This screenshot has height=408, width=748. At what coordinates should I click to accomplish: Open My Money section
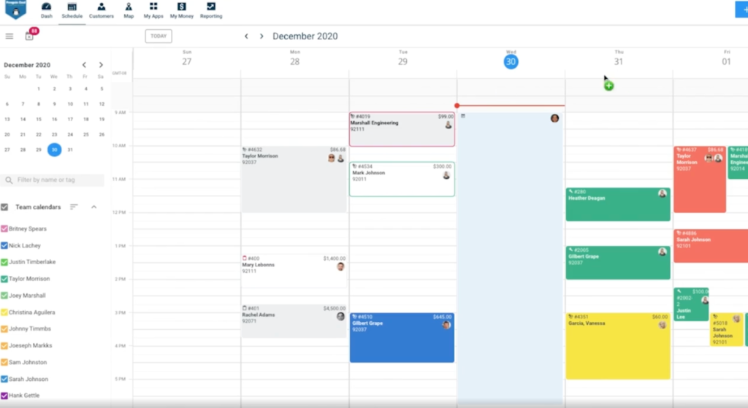click(x=182, y=10)
